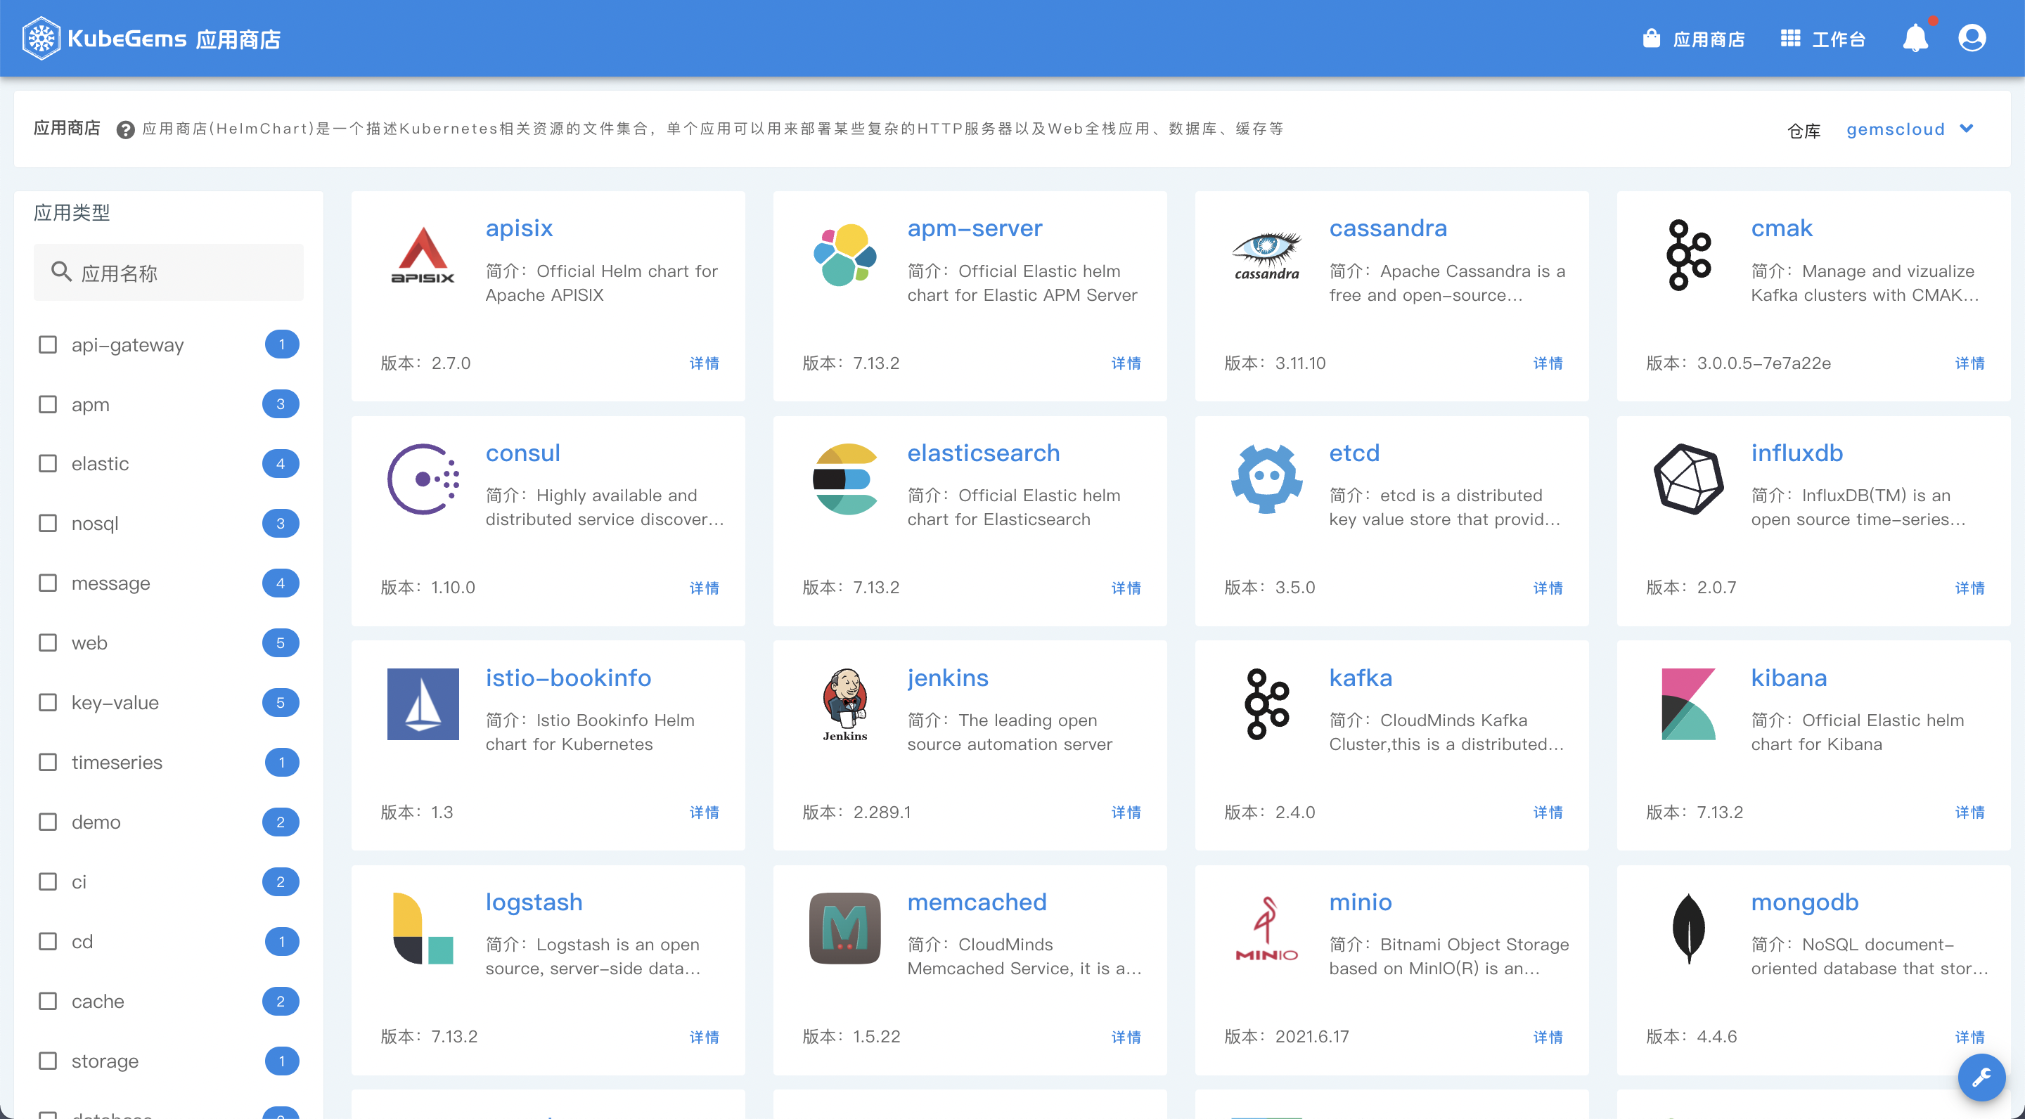Open the consul title link
This screenshot has height=1119, width=2025.
tap(522, 453)
